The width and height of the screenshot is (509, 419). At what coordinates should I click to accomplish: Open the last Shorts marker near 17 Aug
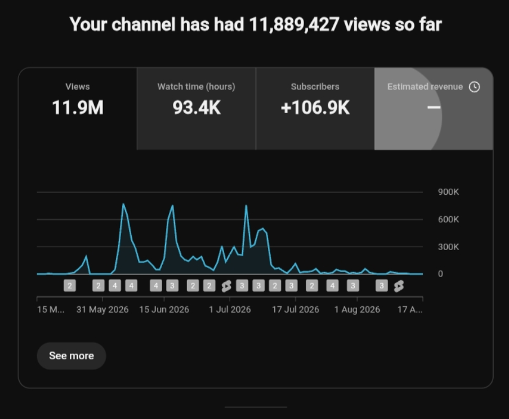point(399,286)
